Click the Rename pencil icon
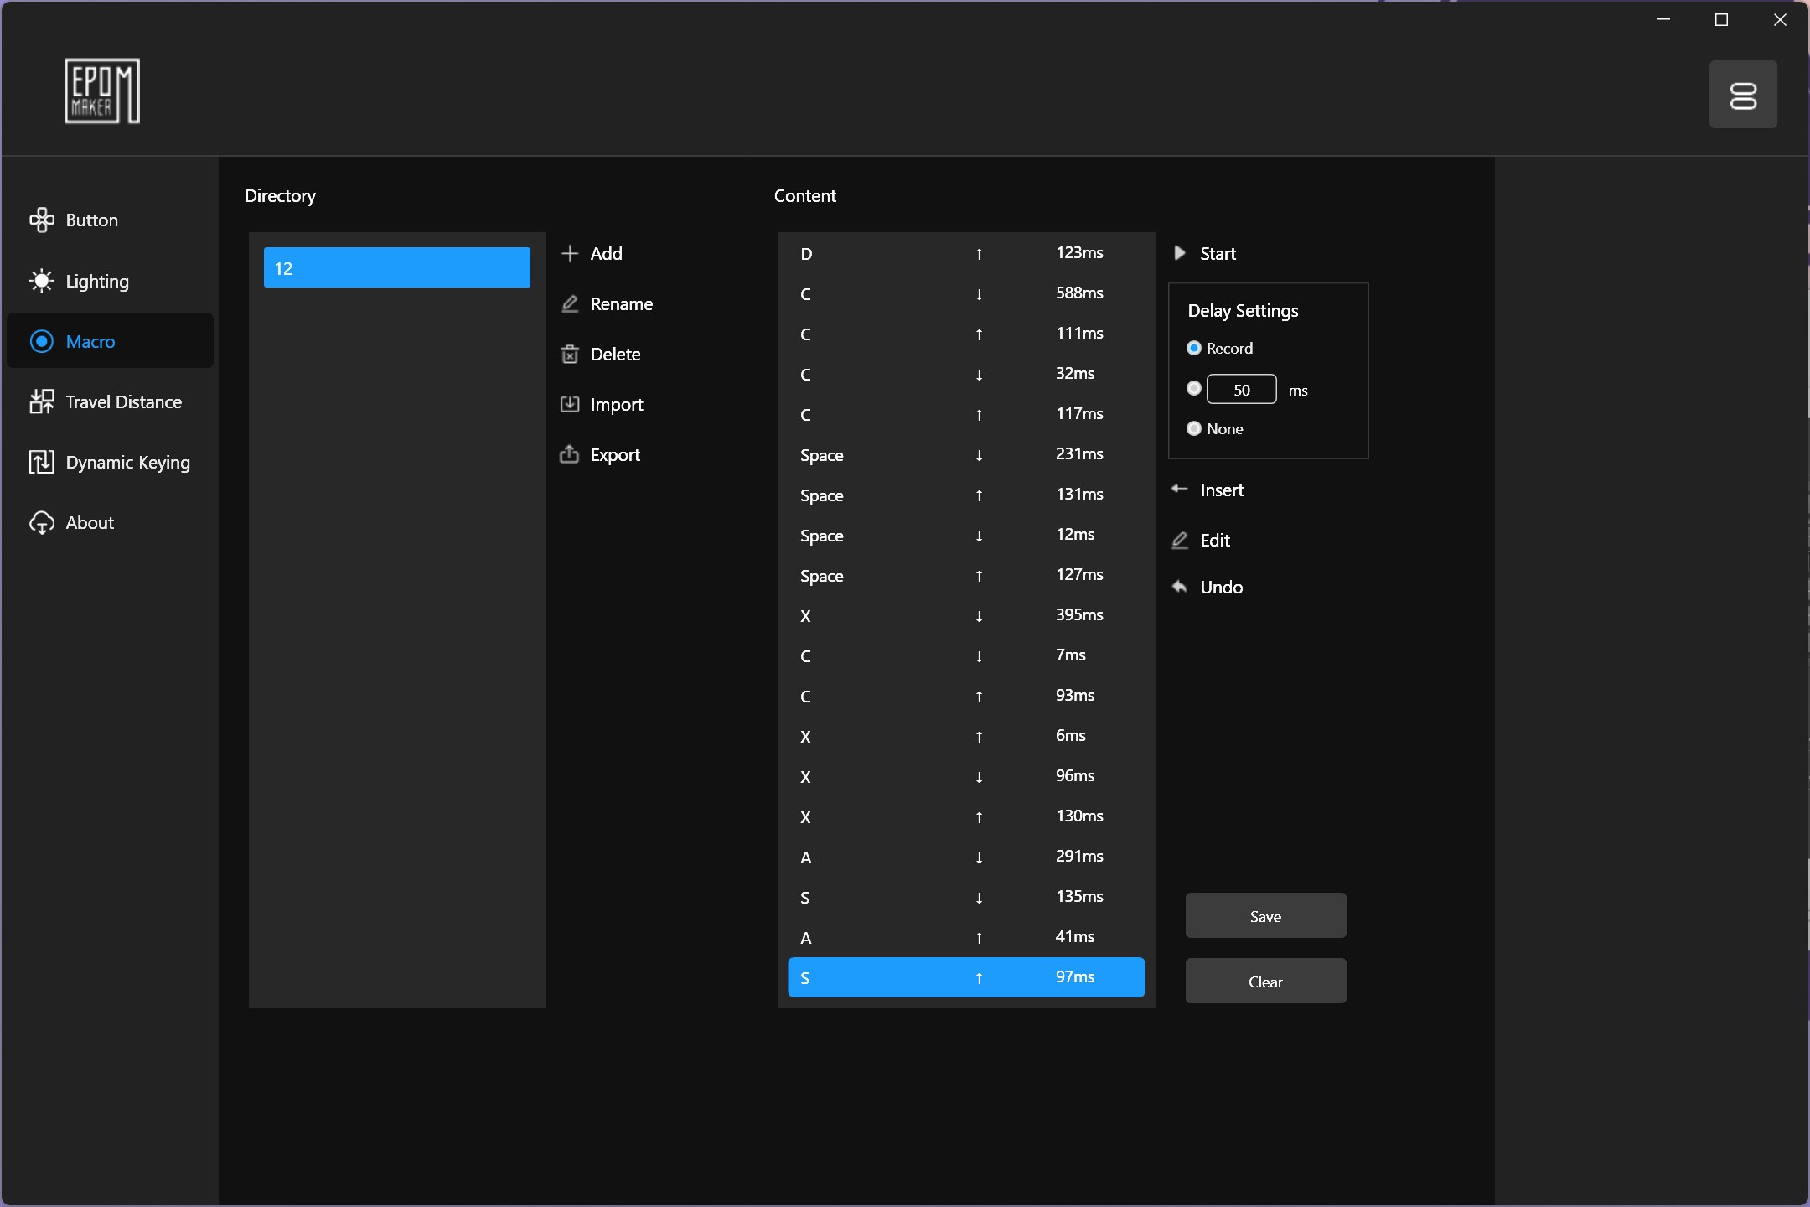This screenshot has height=1207, width=1810. (570, 303)
